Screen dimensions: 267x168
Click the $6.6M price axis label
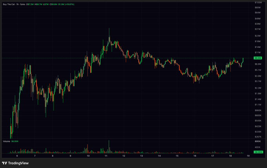(258, 64)
